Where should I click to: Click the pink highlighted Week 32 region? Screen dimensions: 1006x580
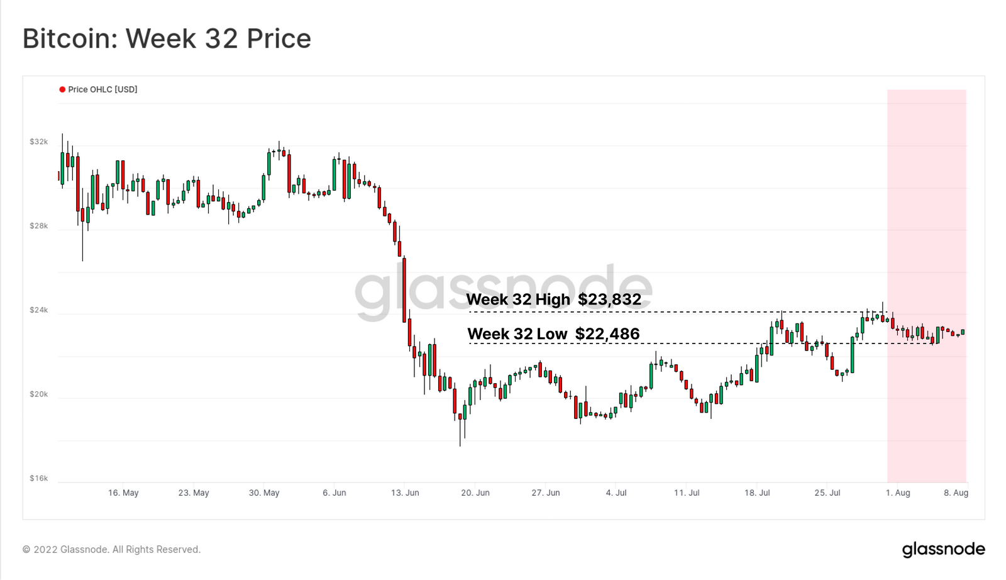click(927, 286)
